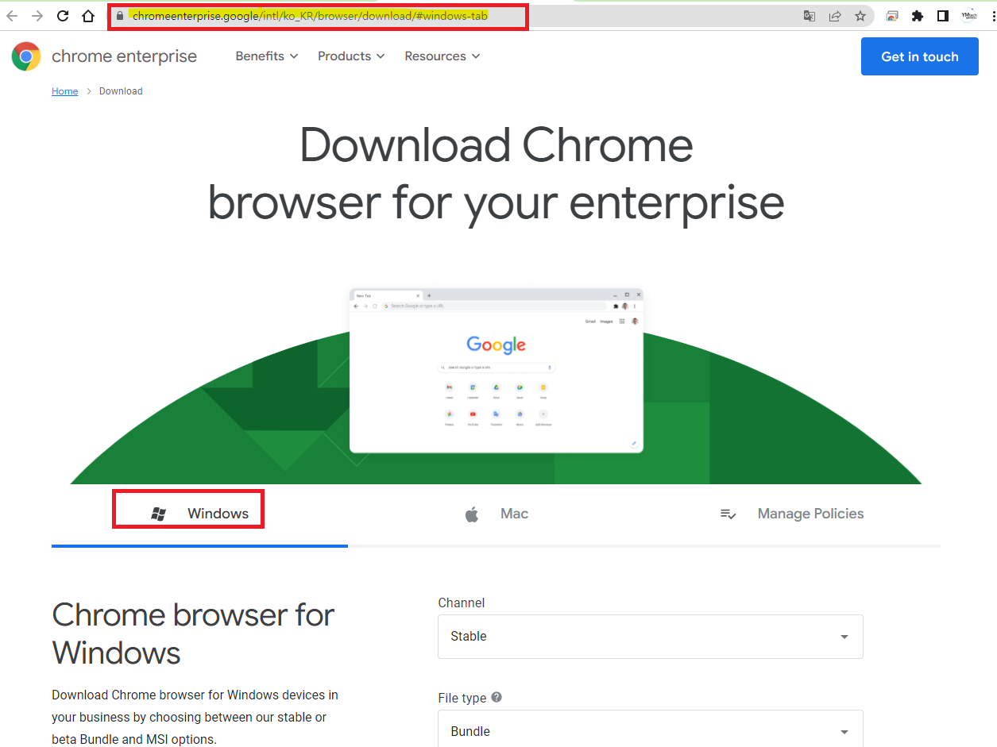This screenshot has width=997, height=747.
Task: Click the Get in touch button
Action: (920, 56)
